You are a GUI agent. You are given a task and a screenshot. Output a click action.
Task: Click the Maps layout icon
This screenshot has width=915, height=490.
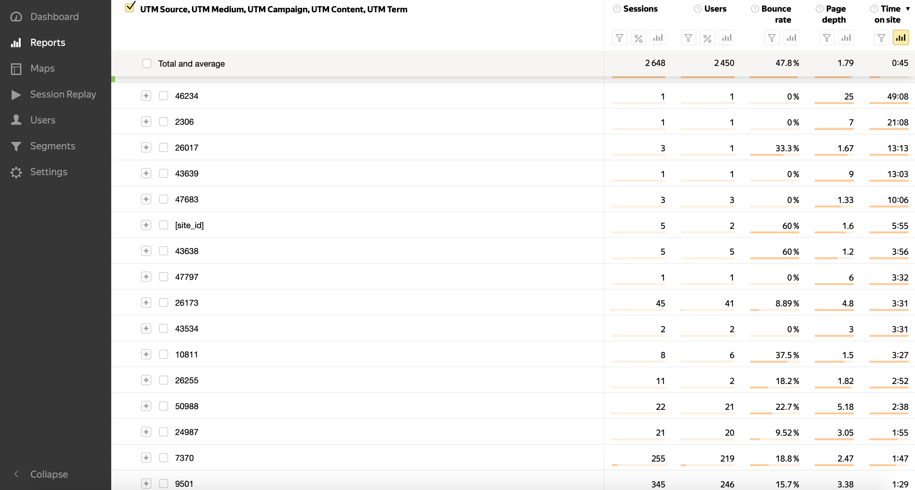[x=16, y=69]
